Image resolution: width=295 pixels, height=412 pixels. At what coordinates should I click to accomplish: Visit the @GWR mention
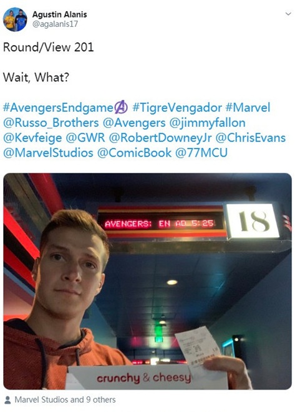(85, 138)
